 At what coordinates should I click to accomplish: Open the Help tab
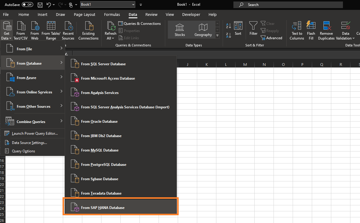coord(212,14)
